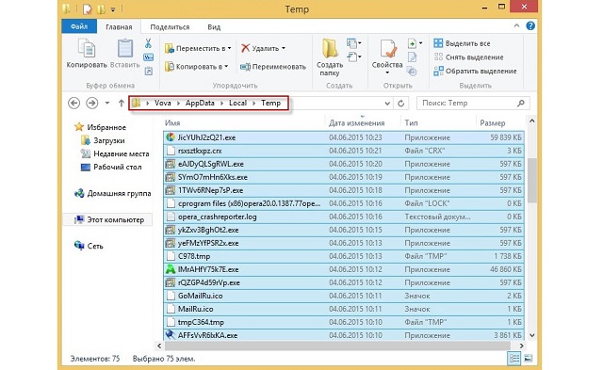Click the Delete (Удалить) red X button
603x370 pixels.
click(245, 48)
